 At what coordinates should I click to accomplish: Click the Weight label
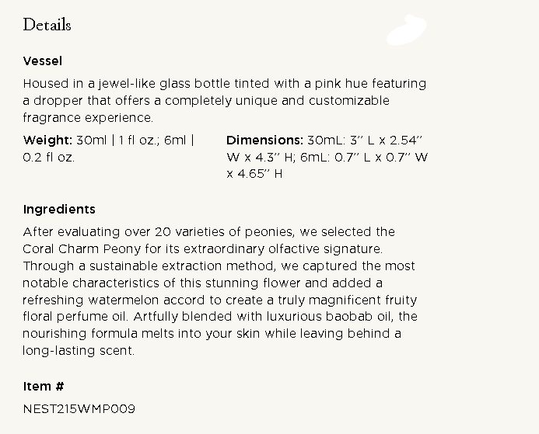coord(48,141)
